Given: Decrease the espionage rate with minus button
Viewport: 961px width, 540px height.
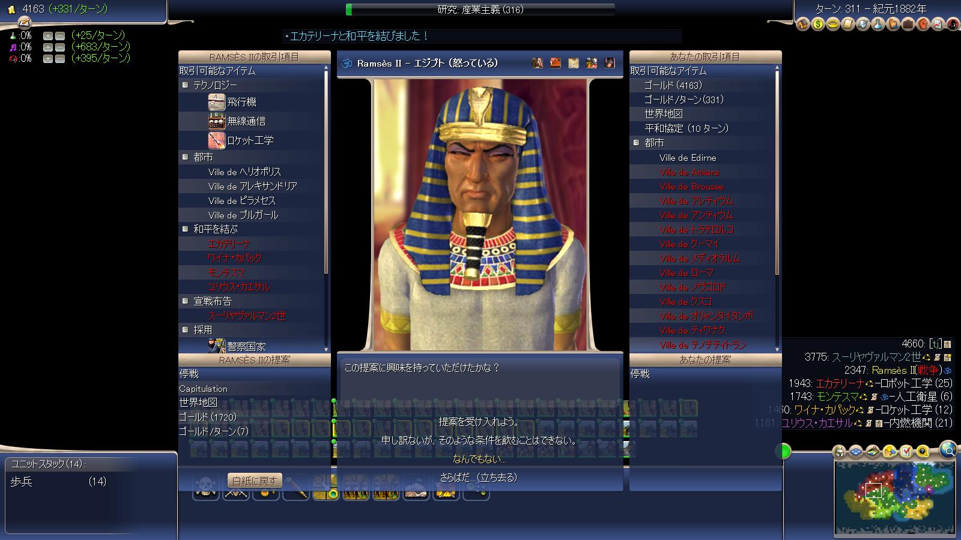Looking at the screenshot, I should pos(60,59).
